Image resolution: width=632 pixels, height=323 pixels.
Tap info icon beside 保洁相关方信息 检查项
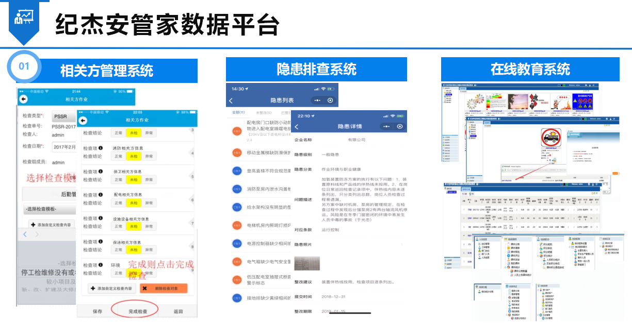[101, 242]
